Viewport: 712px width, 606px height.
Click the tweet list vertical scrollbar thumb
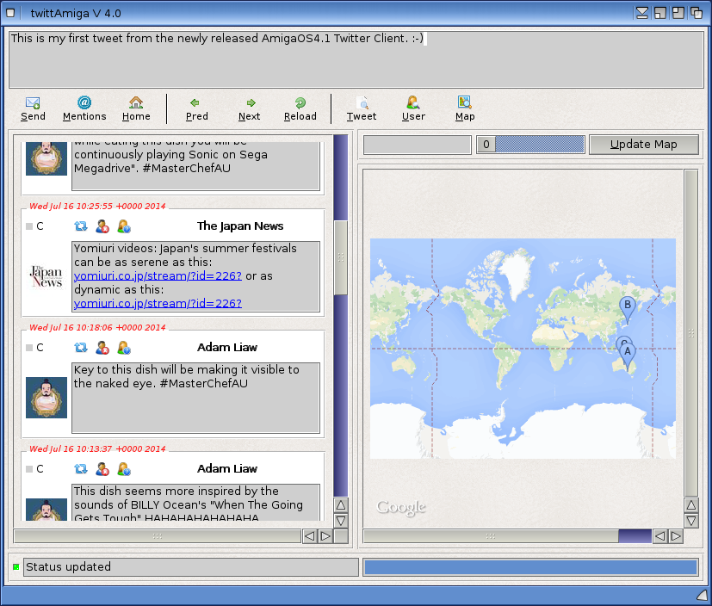(x=341, y=257)
